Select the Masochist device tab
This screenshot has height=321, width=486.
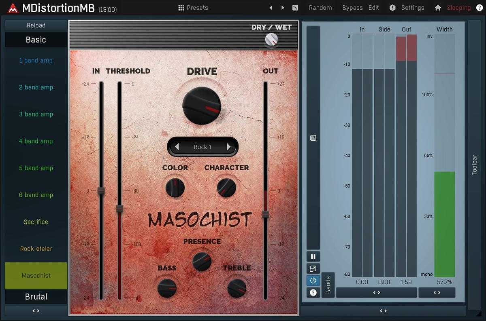[36, 276]
